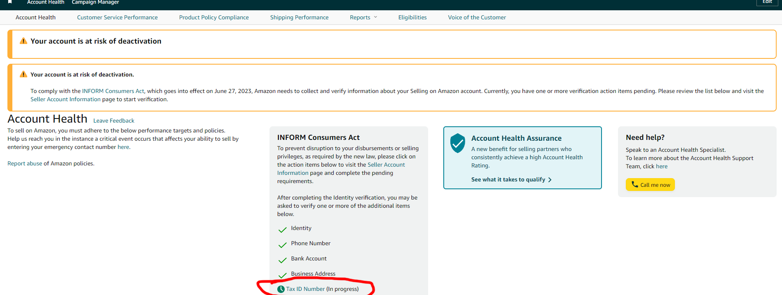Select Account Health in top dark bar
782x295 pixels.
point(46,2)
